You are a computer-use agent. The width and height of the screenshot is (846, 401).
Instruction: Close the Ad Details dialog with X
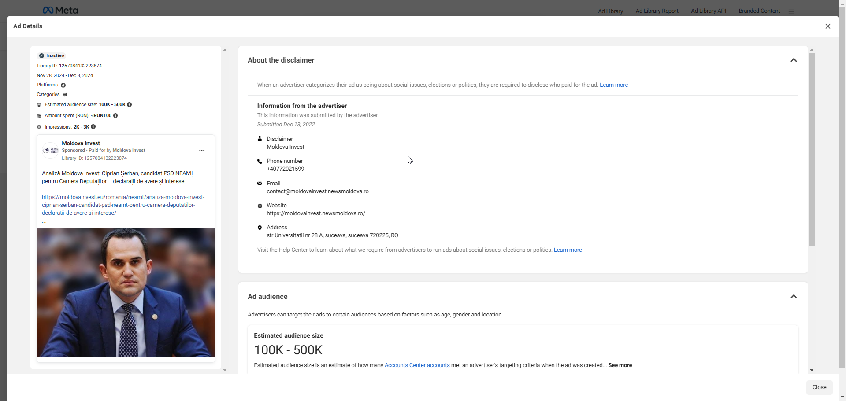tap(827, 26)
